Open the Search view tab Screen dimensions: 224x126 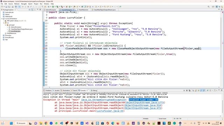tap(74, 90)
